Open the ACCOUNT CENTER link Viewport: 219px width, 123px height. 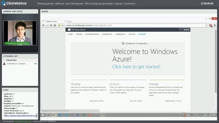tap(136, 101)
